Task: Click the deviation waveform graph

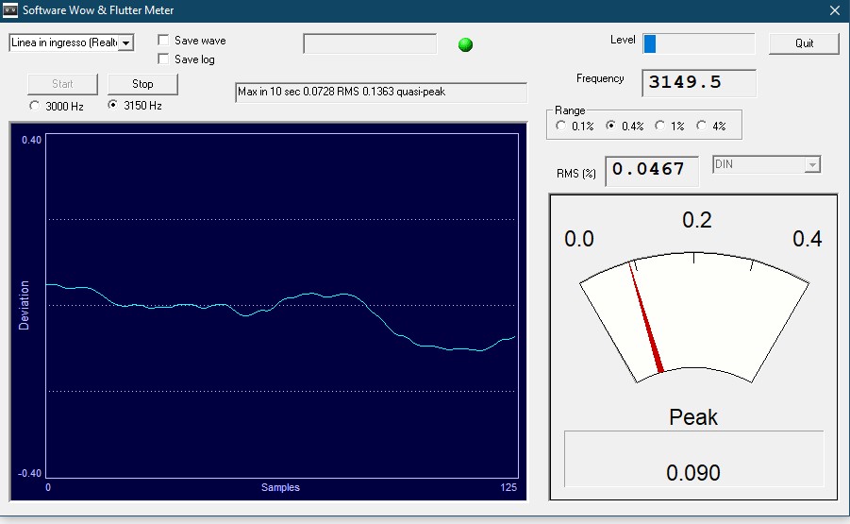Action: click(282, 306)
